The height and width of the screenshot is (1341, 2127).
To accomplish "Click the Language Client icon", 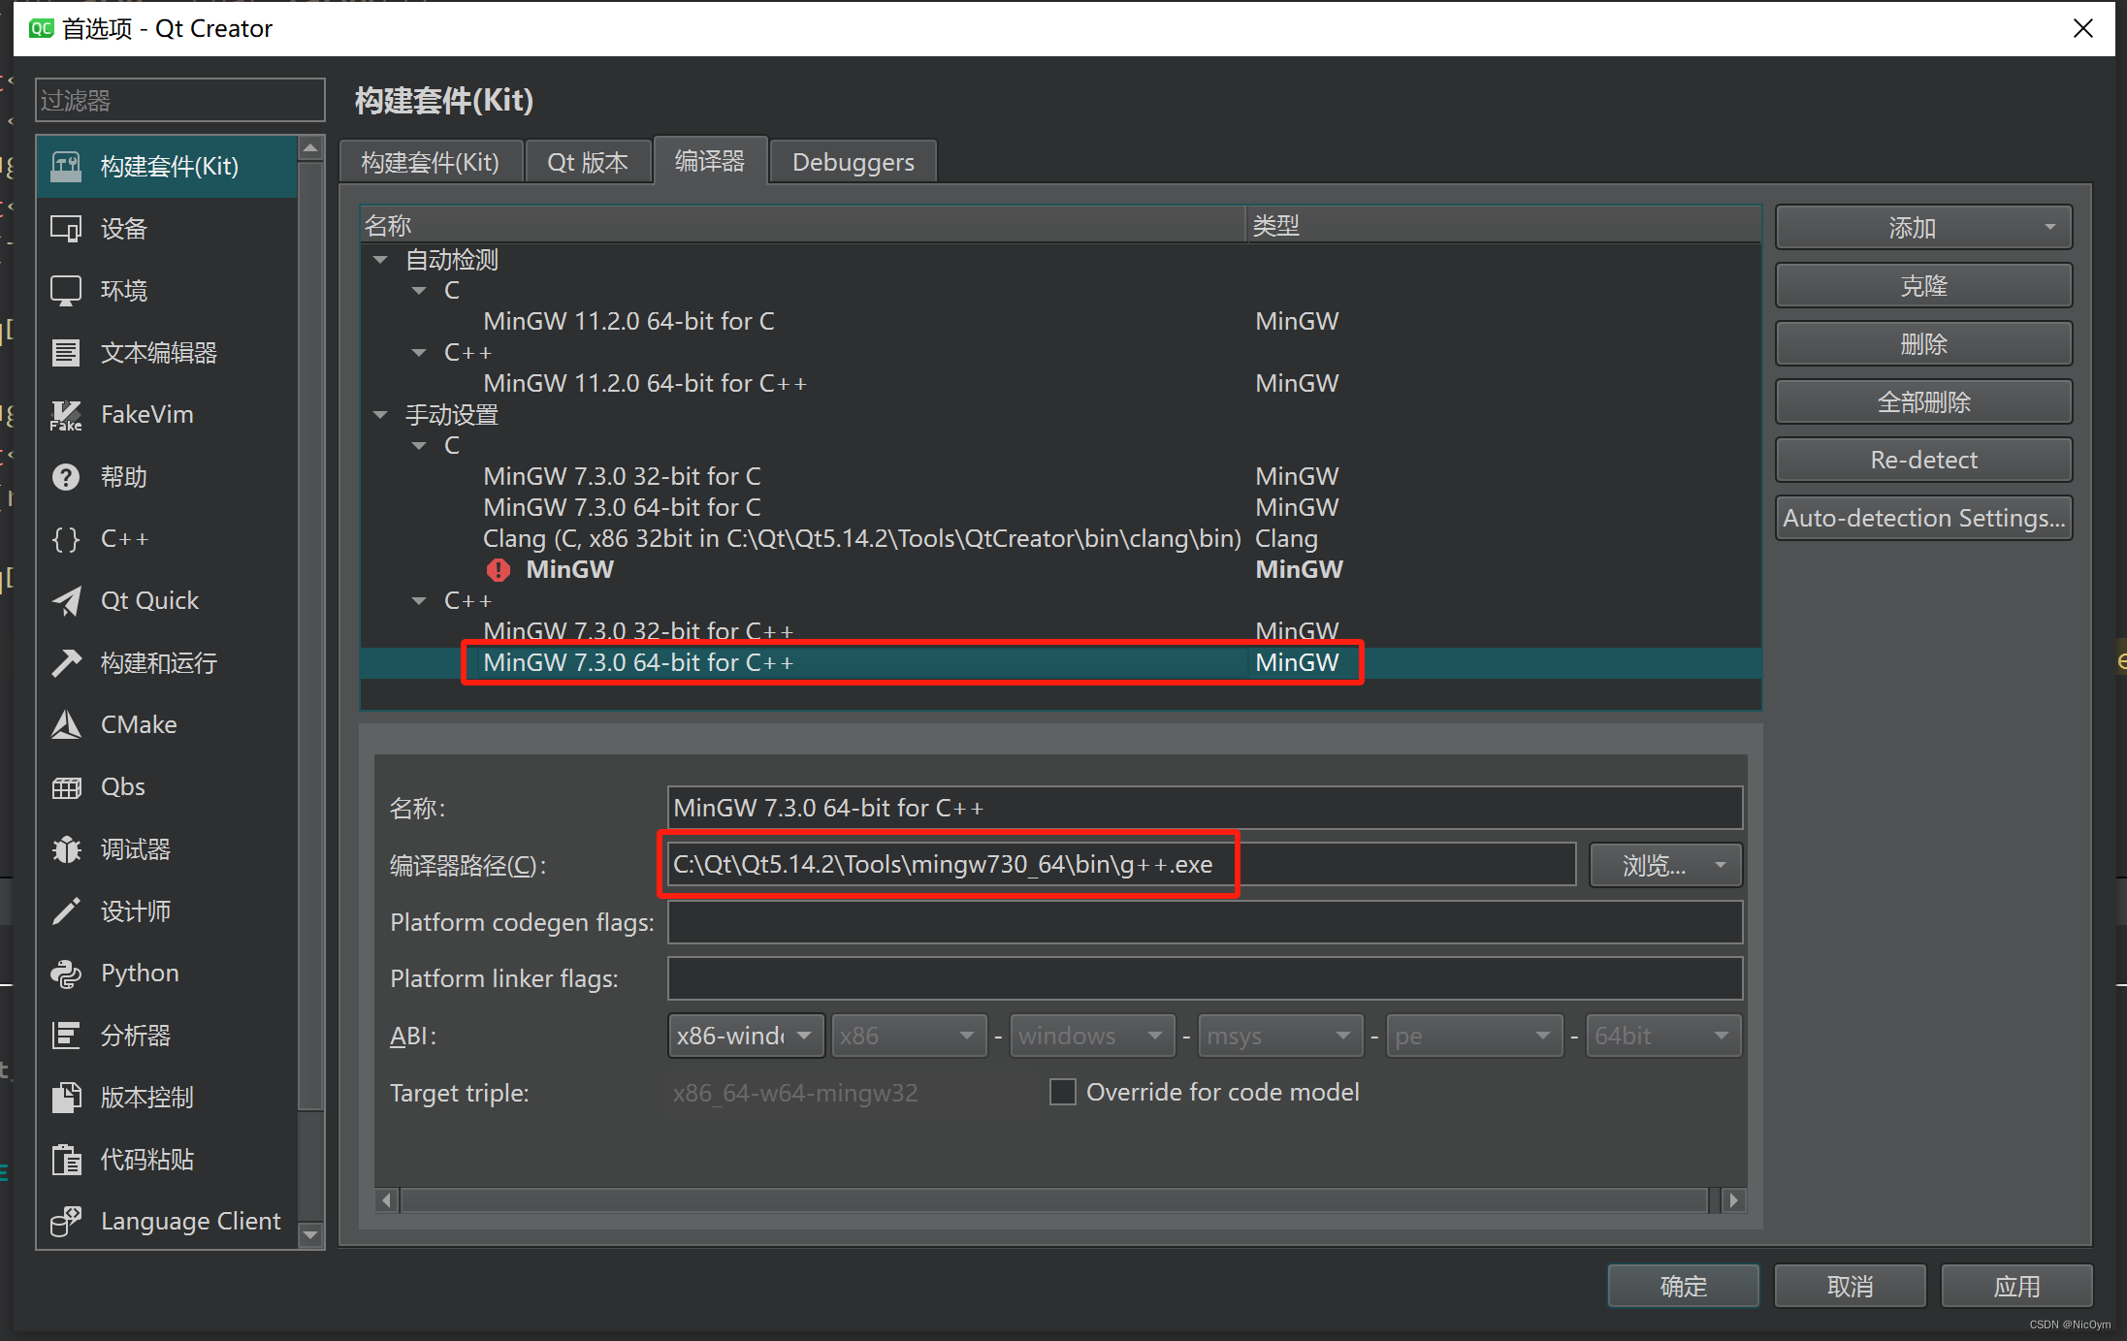I will [66, 1222].
